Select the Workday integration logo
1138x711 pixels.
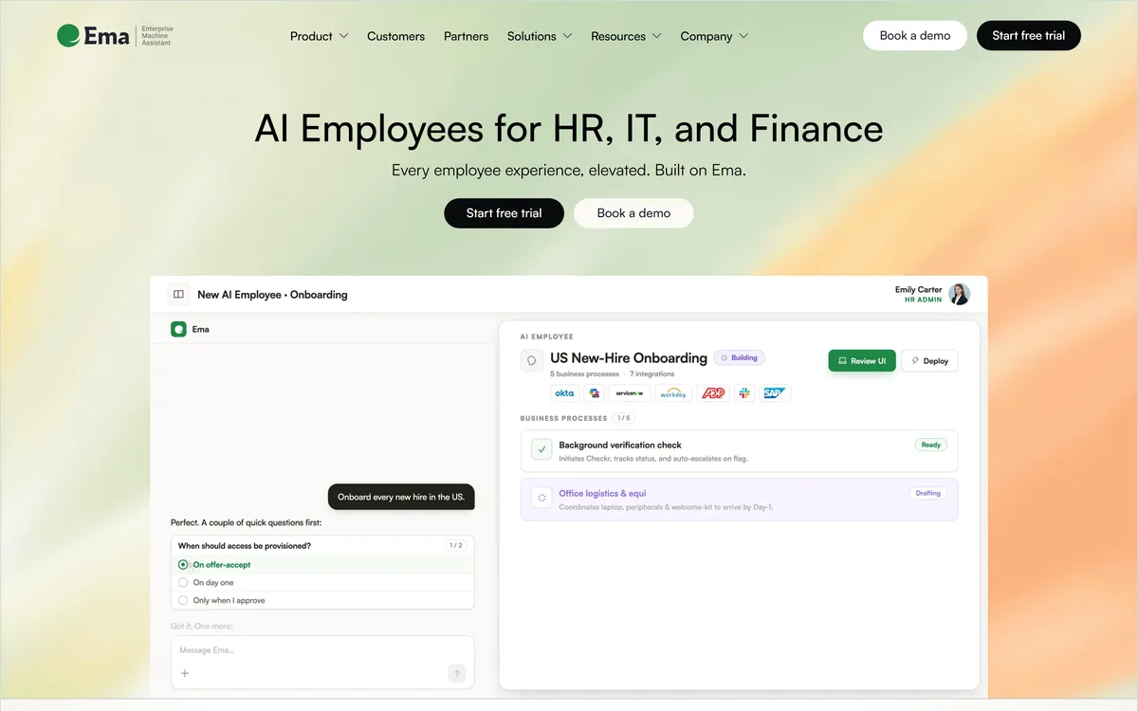673,392
